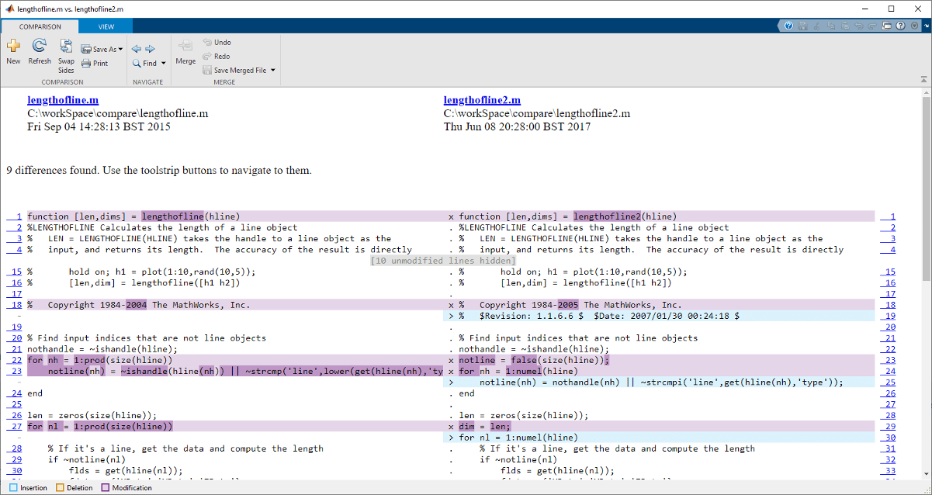Go to previous difference arrow
Screen dimensions: 932x495
(x=137, y=49)
